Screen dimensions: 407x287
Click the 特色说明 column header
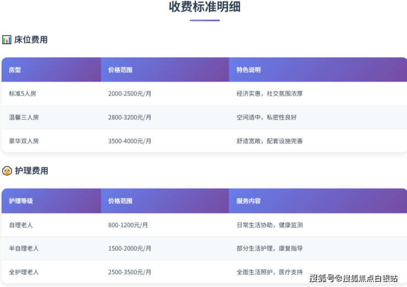coord(249,70)
